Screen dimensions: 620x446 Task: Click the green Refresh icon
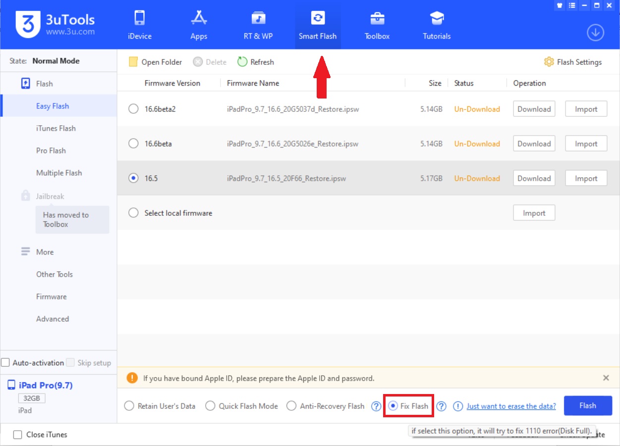pyautogui.click(x=242, y=62)
